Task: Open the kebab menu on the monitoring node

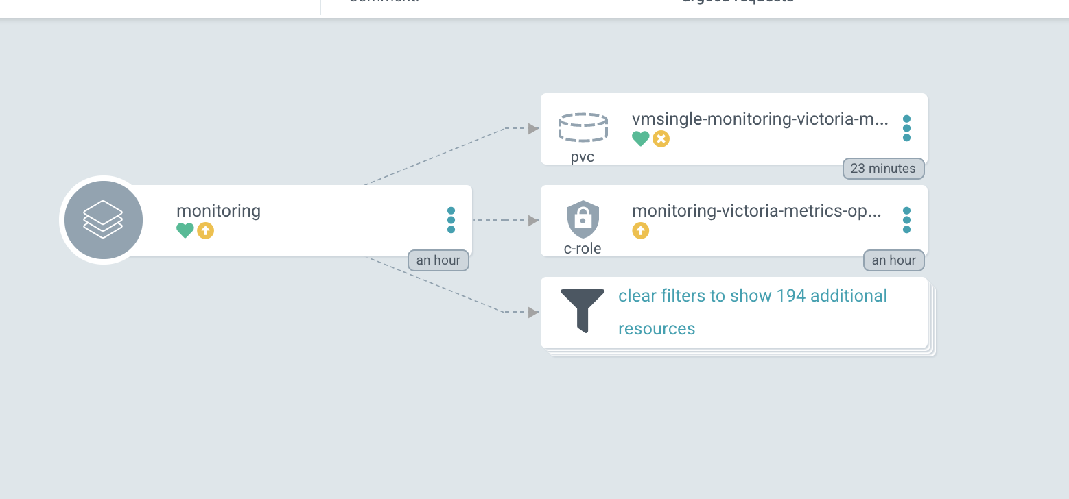Action: 451,220
